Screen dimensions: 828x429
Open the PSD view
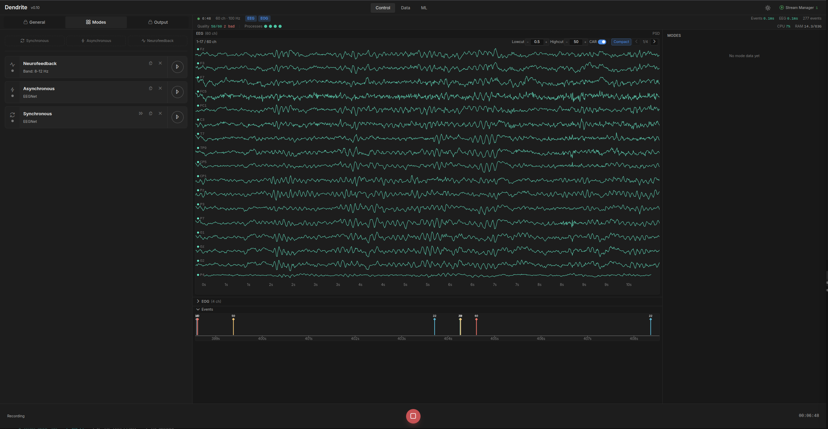coord(656,34)
